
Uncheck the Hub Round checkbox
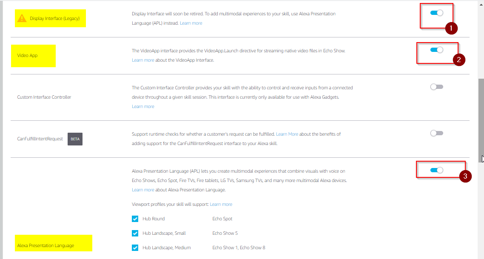pyautogui.click(x=135, y=219)
